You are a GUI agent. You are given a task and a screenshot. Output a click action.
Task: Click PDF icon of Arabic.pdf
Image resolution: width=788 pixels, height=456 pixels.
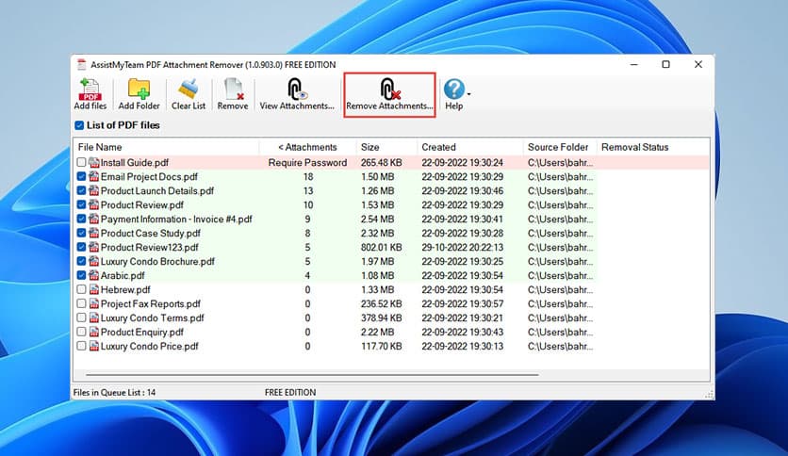click(94, 275)
